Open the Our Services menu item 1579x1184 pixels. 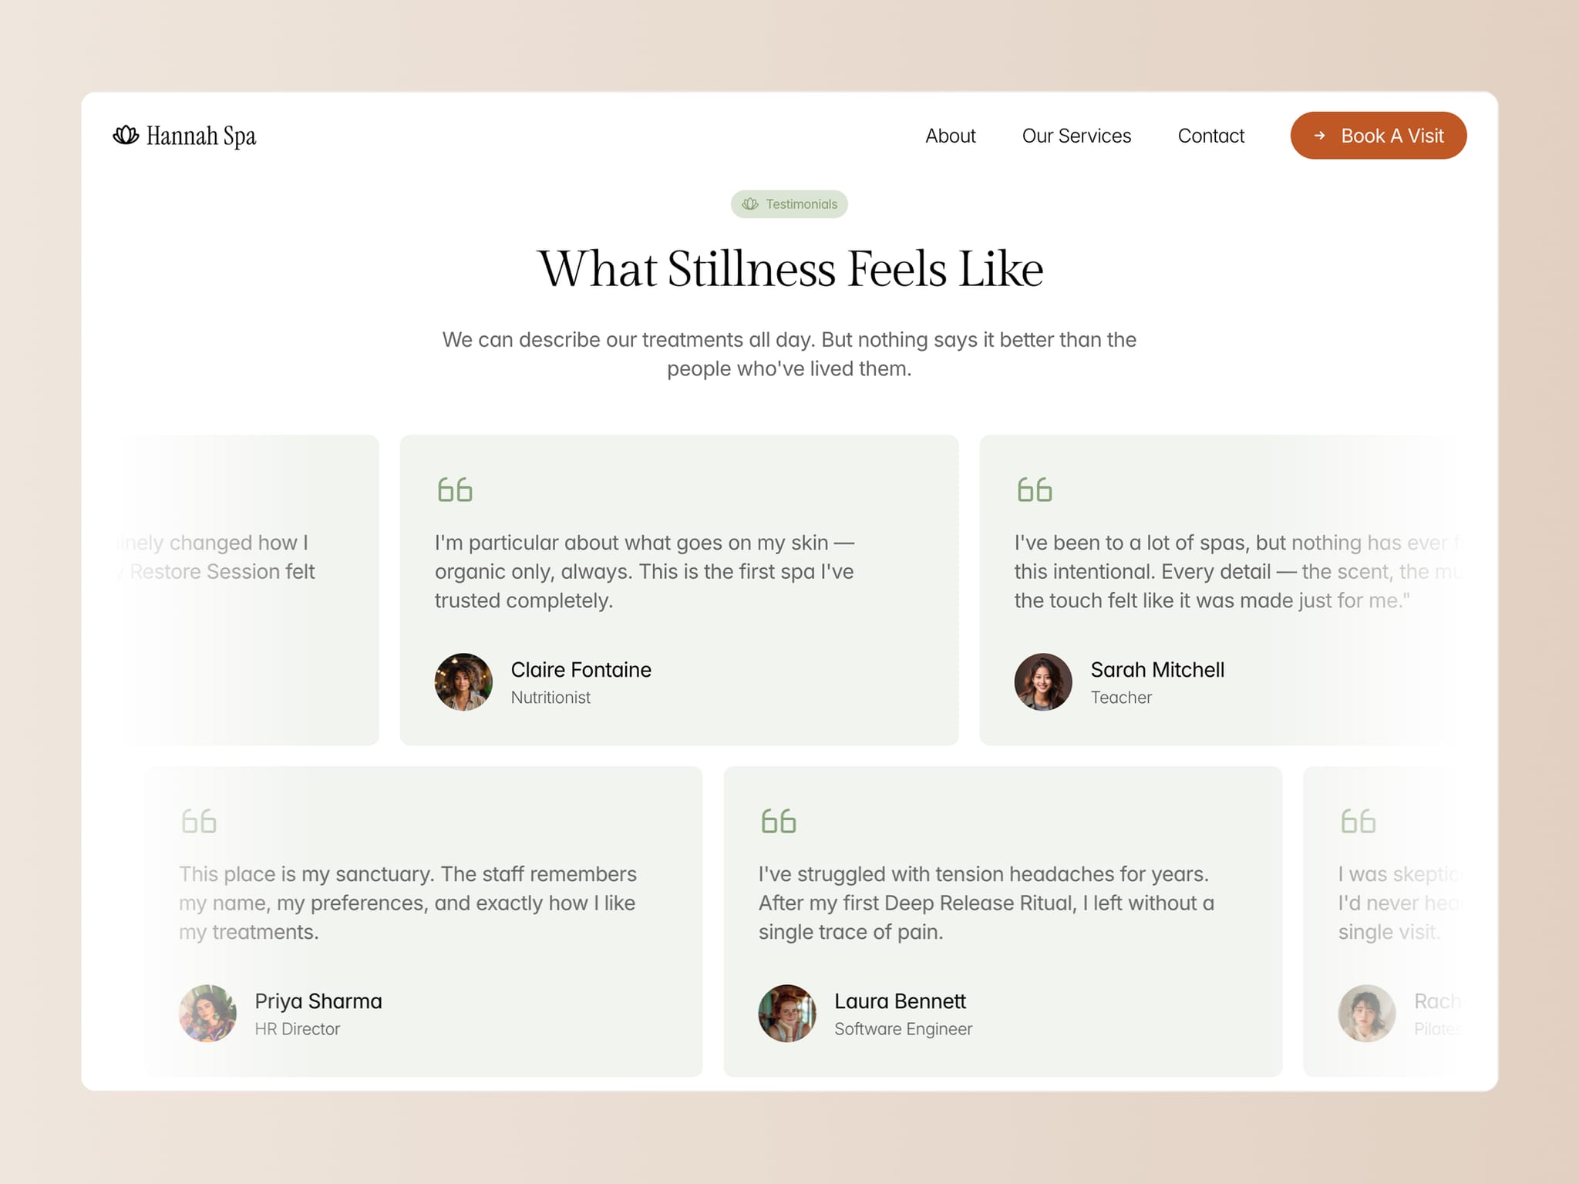pos(1076,136)
